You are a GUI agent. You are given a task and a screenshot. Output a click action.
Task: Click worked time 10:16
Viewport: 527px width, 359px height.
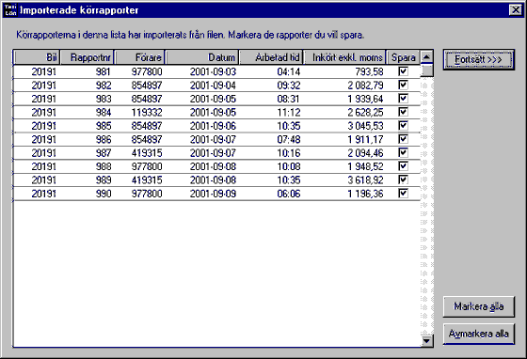point(289,153)
